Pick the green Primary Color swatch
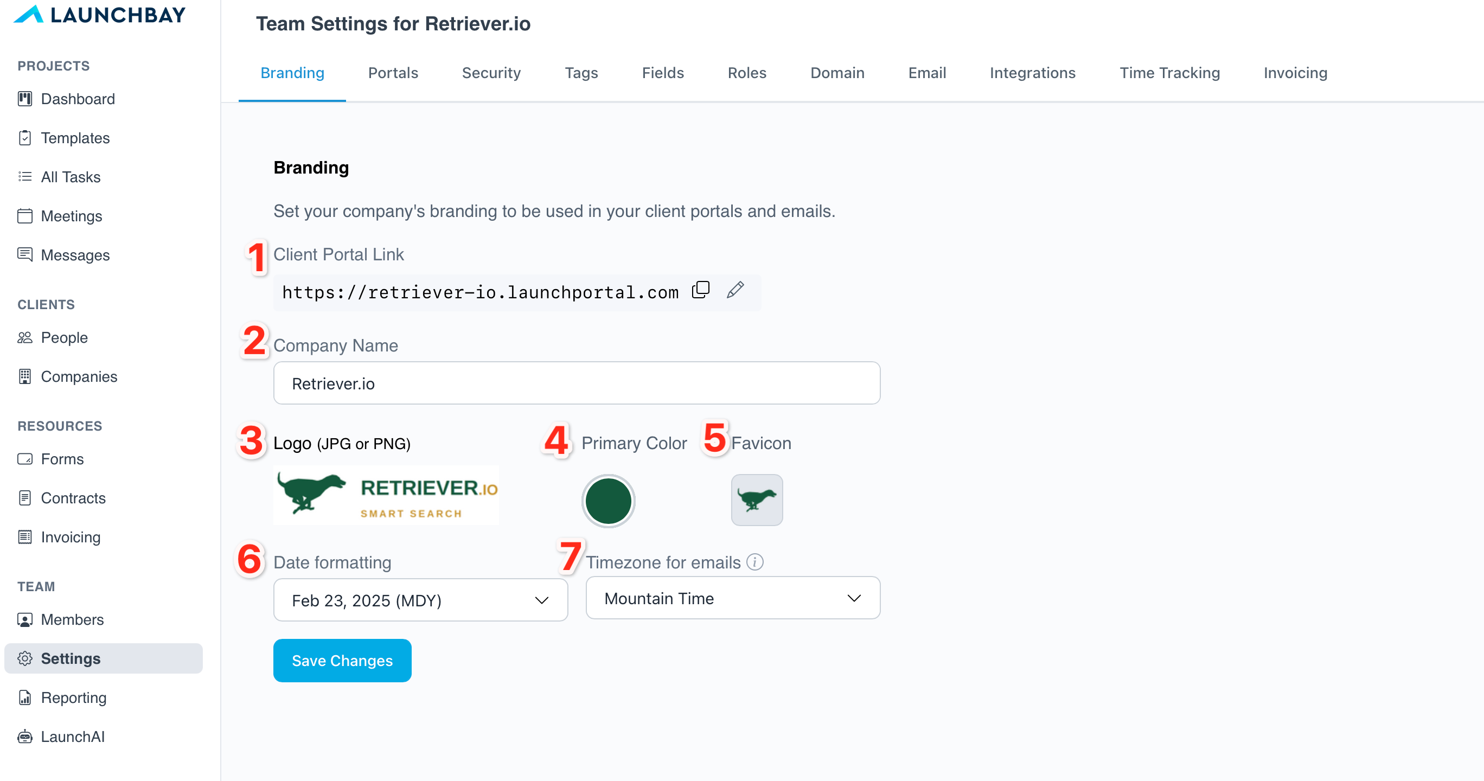This screenshot has width=1484, height=781. pyautogui.click(x=608, y=501)
